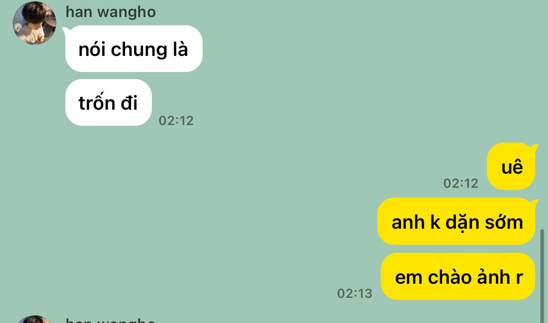Open the partially visible avatar at the bottom
The height and width of the screenshot is (323, 548).
pos(34,319)
